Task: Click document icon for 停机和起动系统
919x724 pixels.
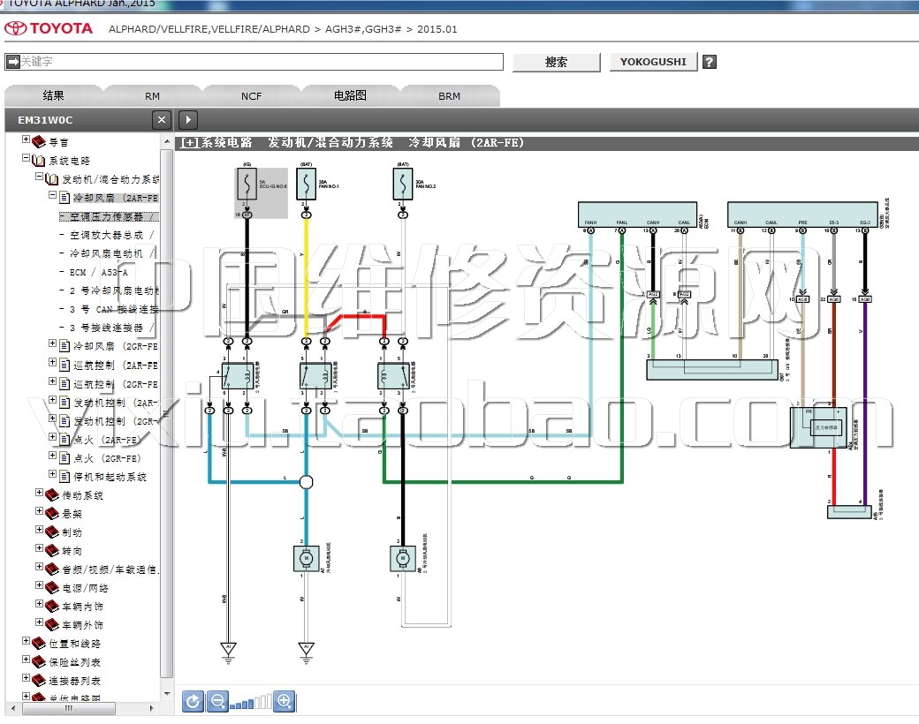Action: tap(65, 476)
